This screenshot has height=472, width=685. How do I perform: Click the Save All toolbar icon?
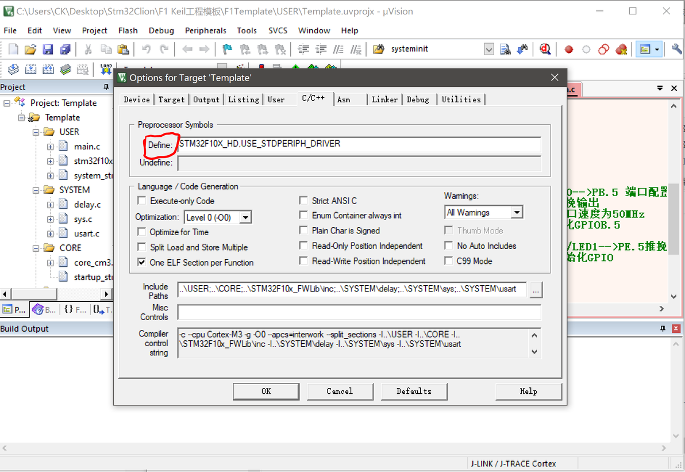[65, 49]
